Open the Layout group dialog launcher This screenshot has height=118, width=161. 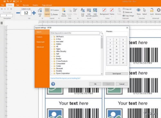(x=59, y=18)
